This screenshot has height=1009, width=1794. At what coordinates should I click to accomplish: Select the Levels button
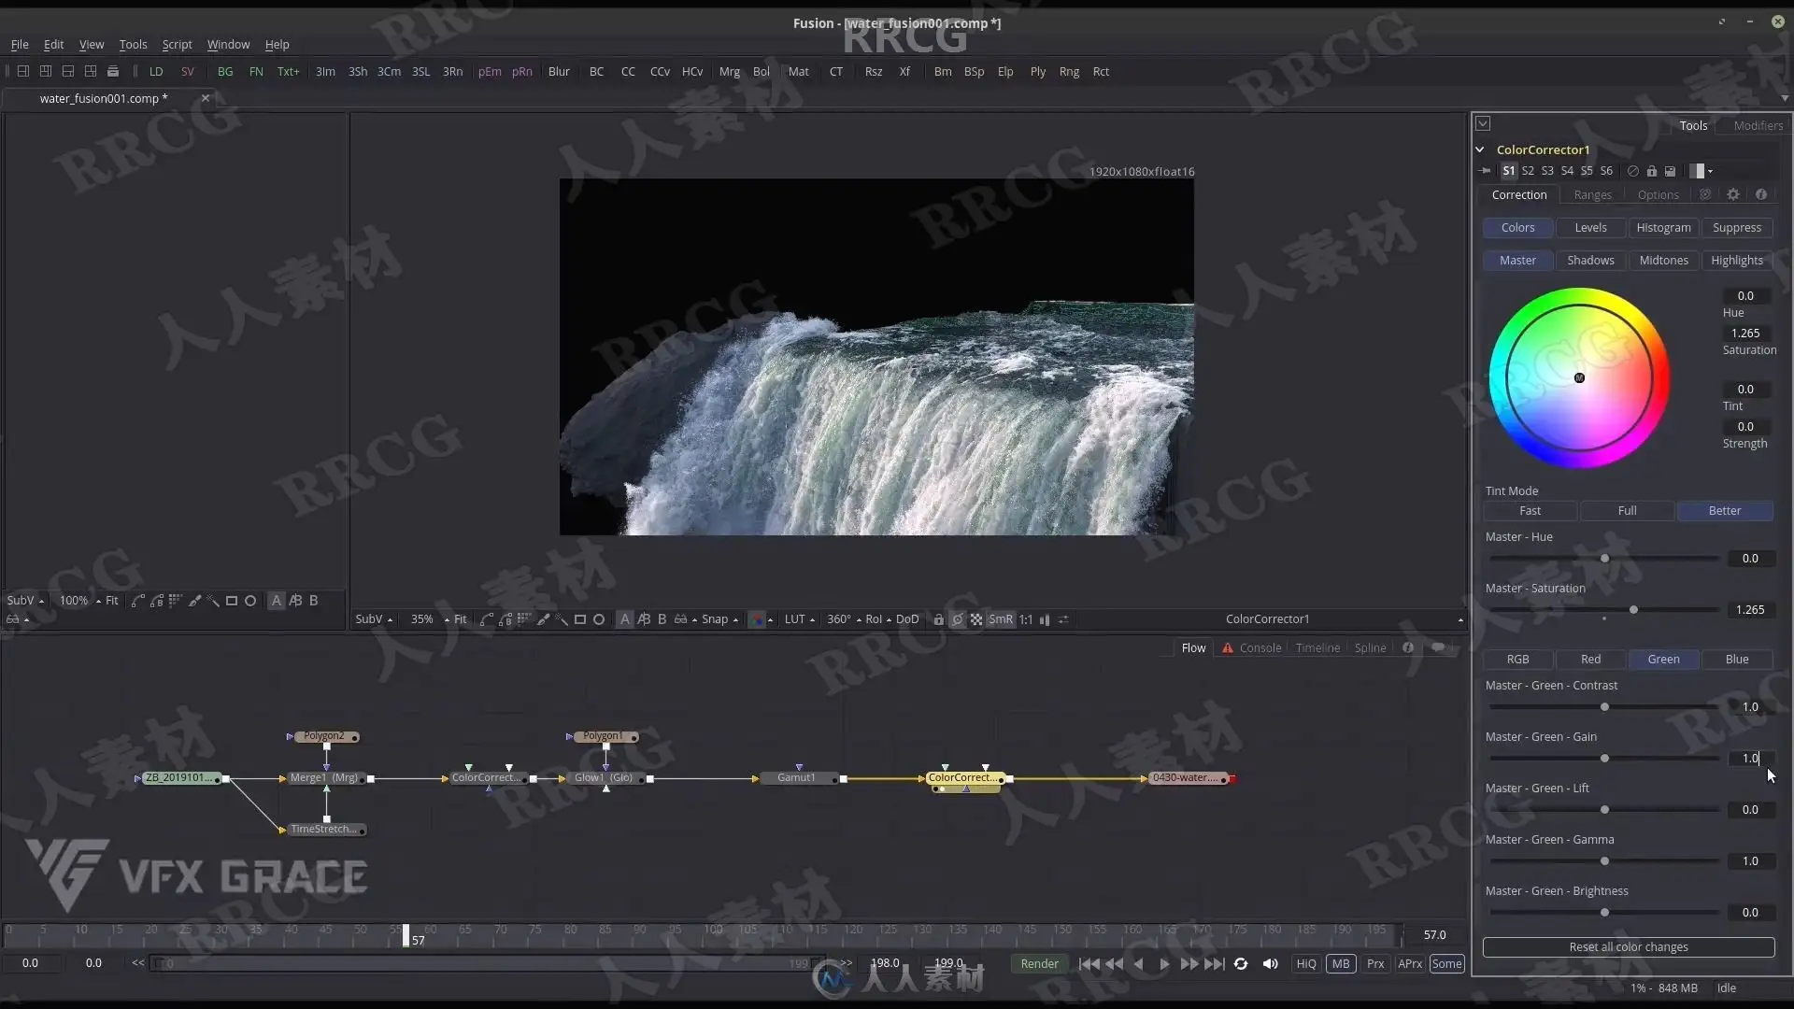pos(1590,228)
